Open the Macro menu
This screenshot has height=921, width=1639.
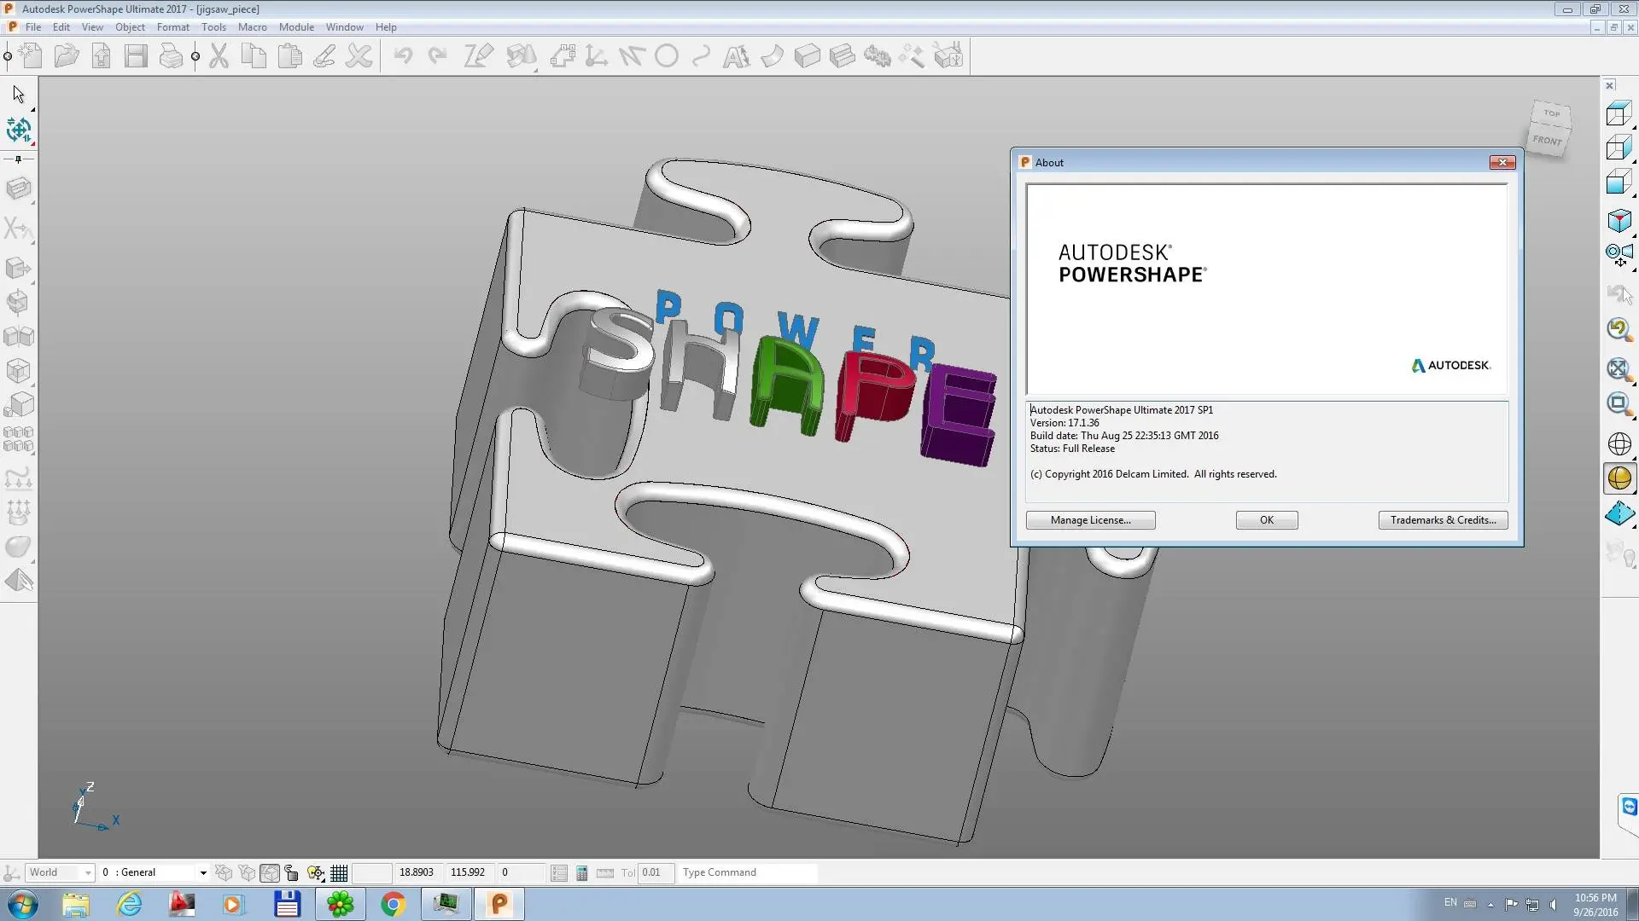point(252,27)
